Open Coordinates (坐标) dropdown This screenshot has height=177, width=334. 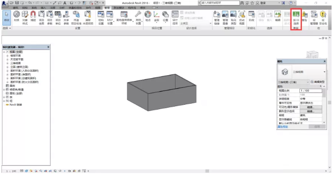(x=157, y=16)
